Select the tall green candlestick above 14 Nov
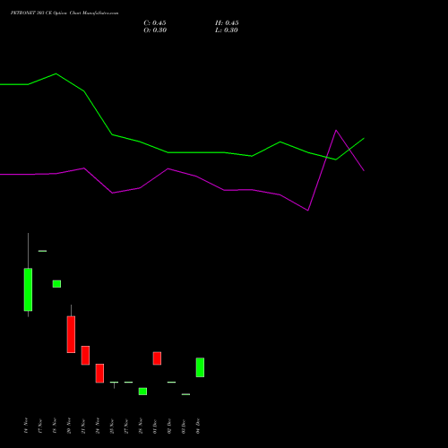Viewport: 448px width, 448px height. pos(28,289)
